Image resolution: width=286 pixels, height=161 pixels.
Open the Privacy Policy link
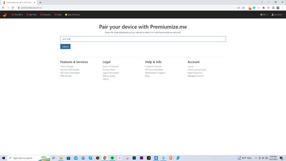109,69
